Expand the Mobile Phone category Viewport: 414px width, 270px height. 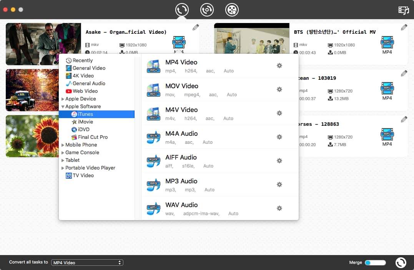pyautogui.click(x=63, y=145)
